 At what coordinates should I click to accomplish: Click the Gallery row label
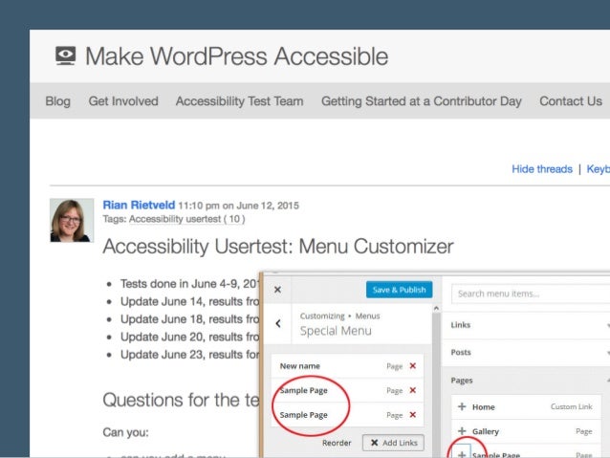[x=486, y=431]
